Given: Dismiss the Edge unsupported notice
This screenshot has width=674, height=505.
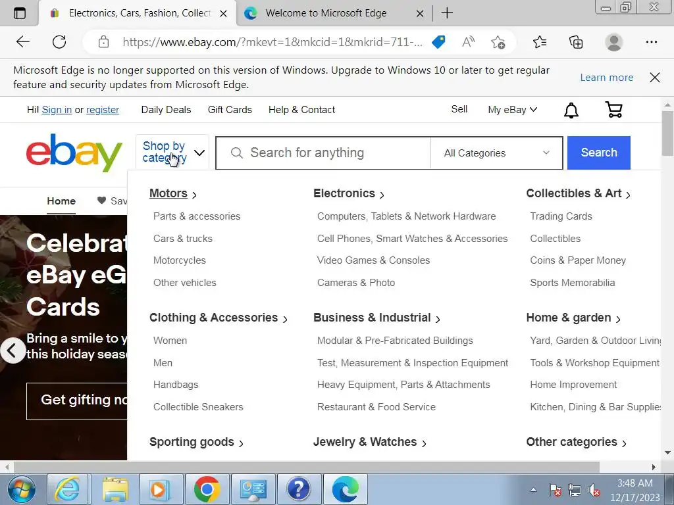Looking at the screenshot, I should (x=655, y=78).
